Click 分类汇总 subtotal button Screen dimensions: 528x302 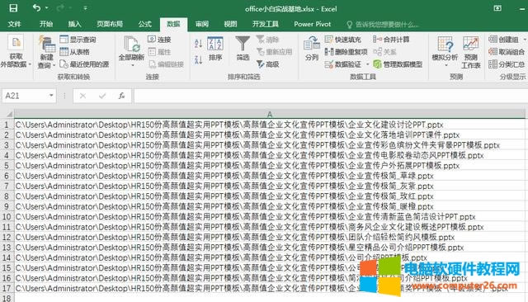click(507, 64)
